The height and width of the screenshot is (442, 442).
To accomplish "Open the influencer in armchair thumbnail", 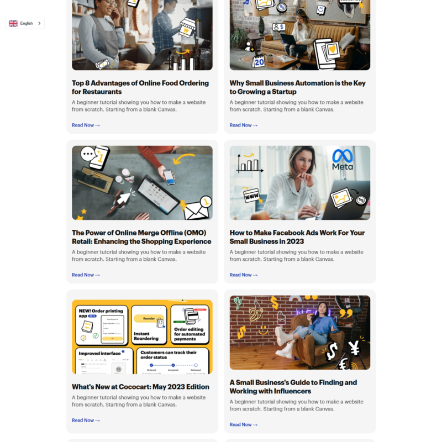I will tap(300, 333).
